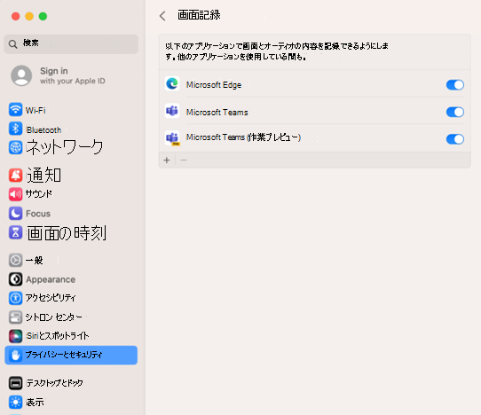This screenshot has width=481, height=415.
Task: Select the Bluetooth label in sidebar
Action: [43, 130]
